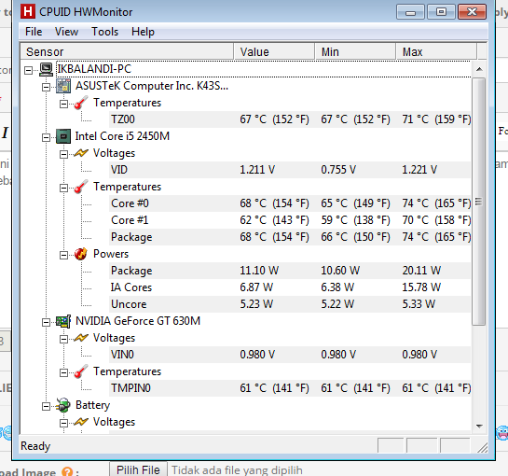Select the Package power row
This screenshot has height=476, width=508.
[290, 271]
